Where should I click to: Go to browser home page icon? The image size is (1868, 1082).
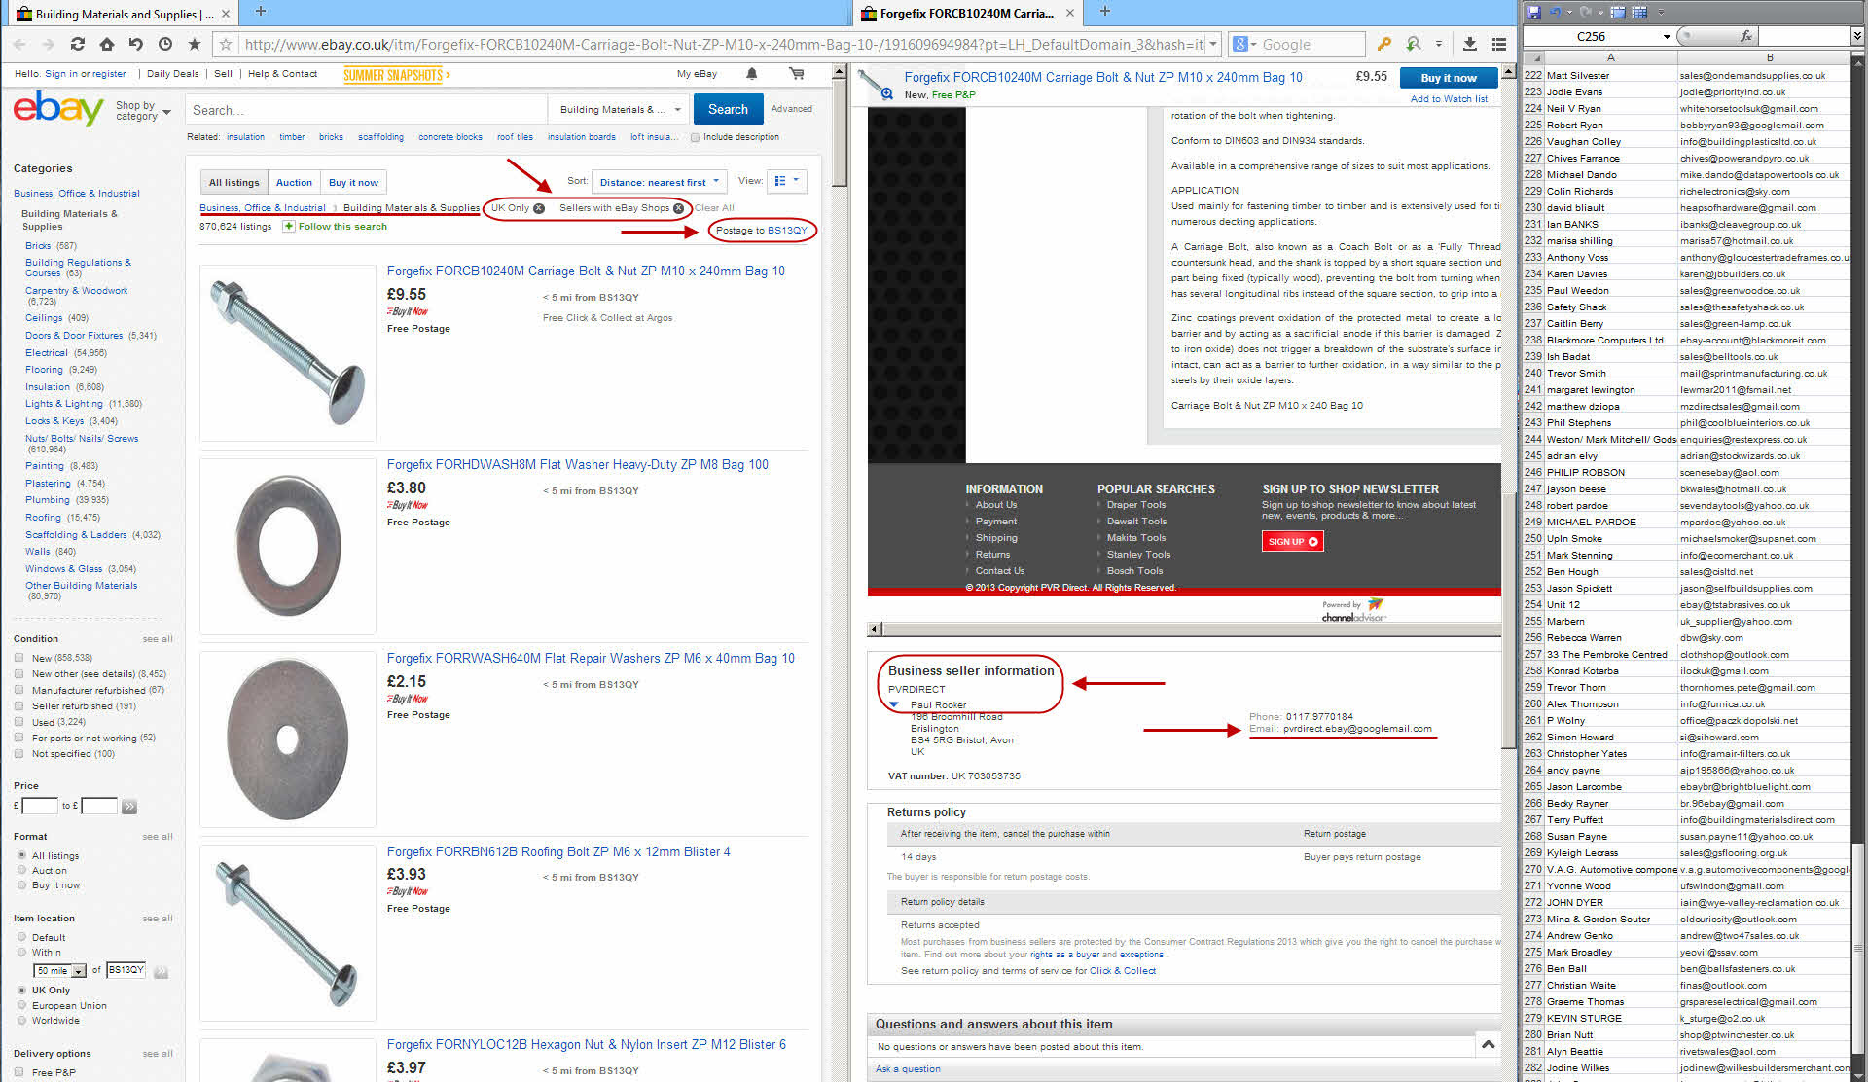107,44
